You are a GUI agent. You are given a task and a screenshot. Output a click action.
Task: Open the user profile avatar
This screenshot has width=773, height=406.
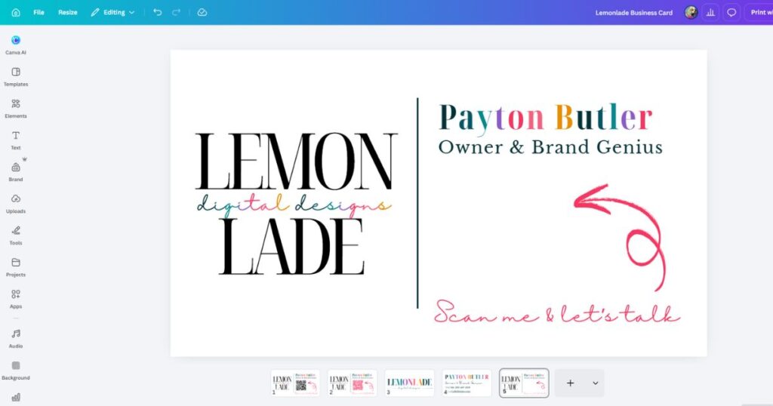(691, 12)
